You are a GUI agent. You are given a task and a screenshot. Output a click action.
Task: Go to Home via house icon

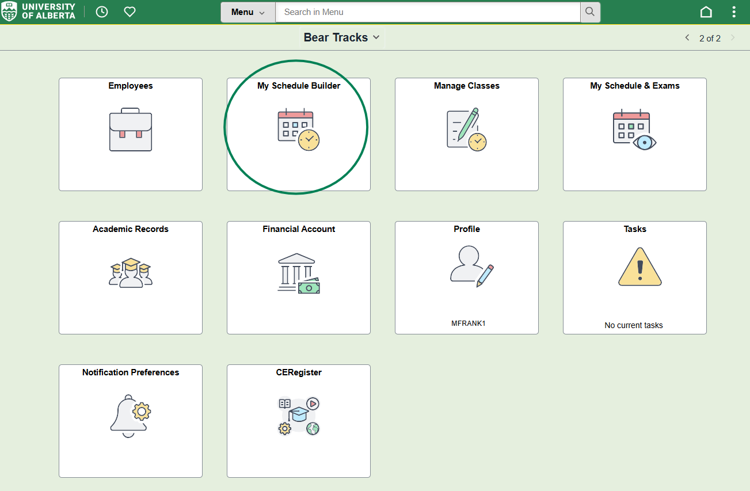coord(706,12)
